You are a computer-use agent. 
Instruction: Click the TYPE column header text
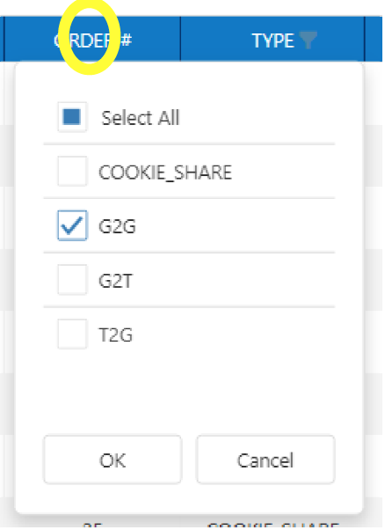pos(273,40)
